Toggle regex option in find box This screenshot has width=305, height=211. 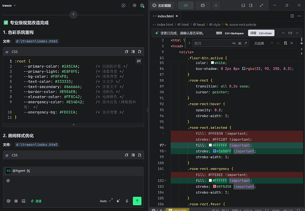click(246, 43)
